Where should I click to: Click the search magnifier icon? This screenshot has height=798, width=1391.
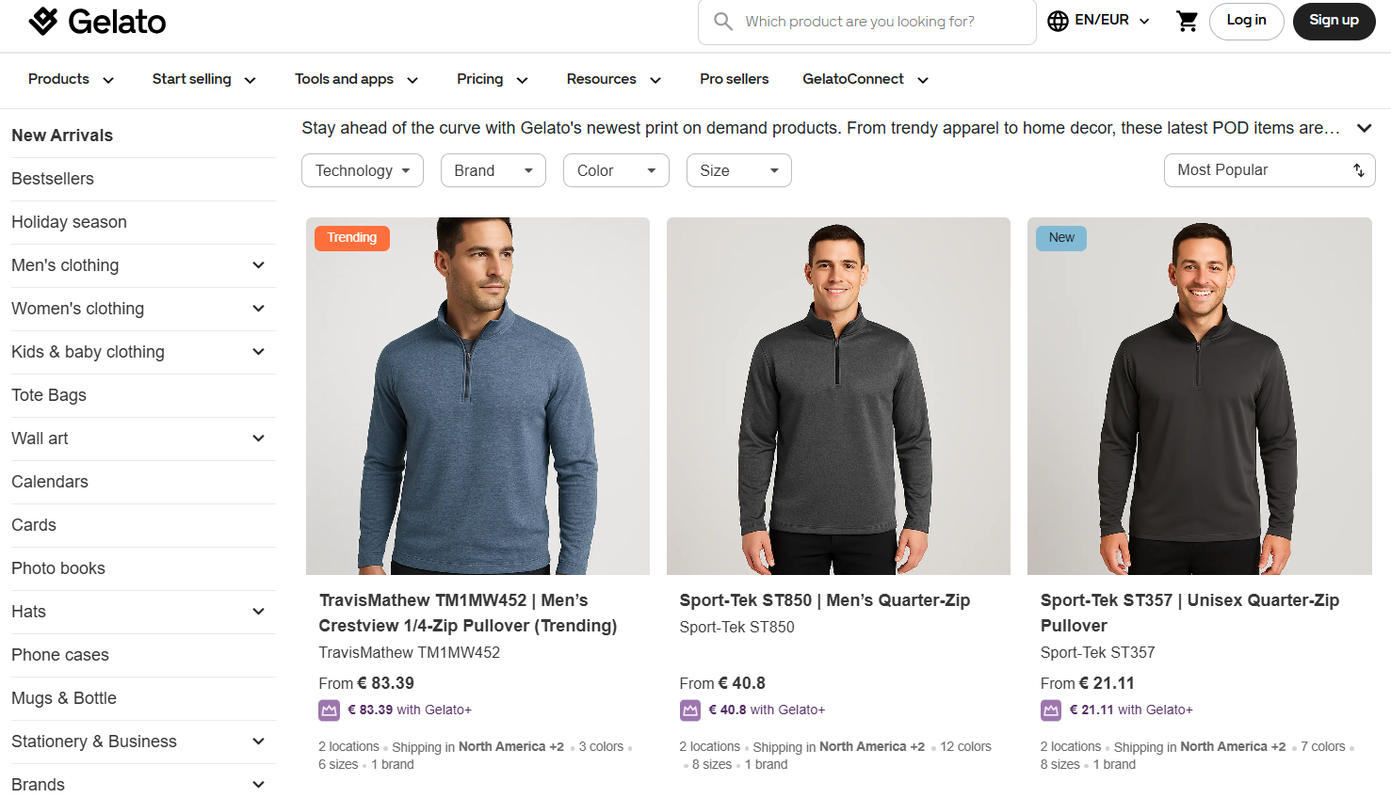[723, 21]
